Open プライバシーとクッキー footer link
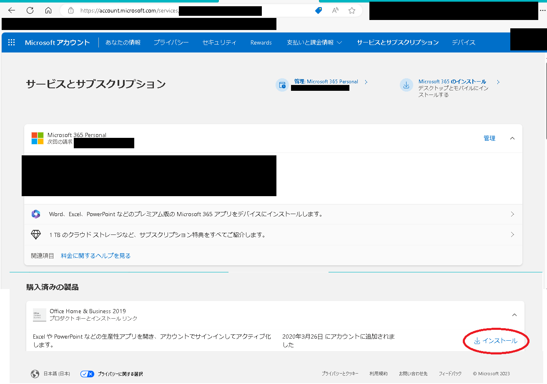This screenshot has width=547, height=384. tap(340, 374)
